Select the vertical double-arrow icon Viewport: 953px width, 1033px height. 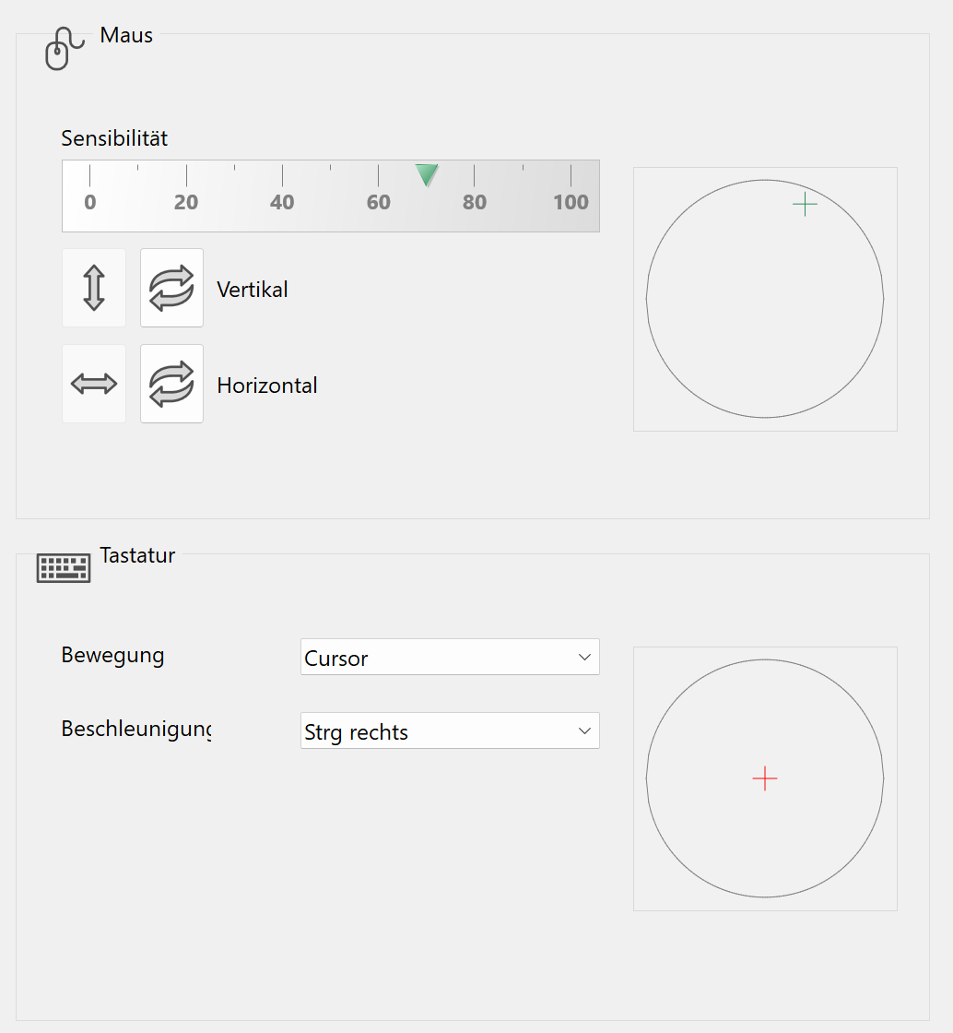pos(93,287)
